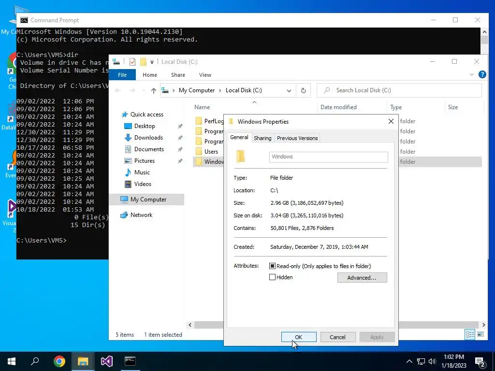Click My Computer breadcrumb in address bar

coord(197,90)
